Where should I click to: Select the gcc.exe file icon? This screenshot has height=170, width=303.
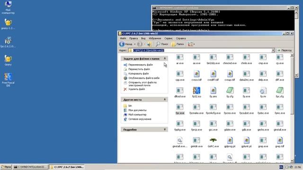tap(213, 124)
